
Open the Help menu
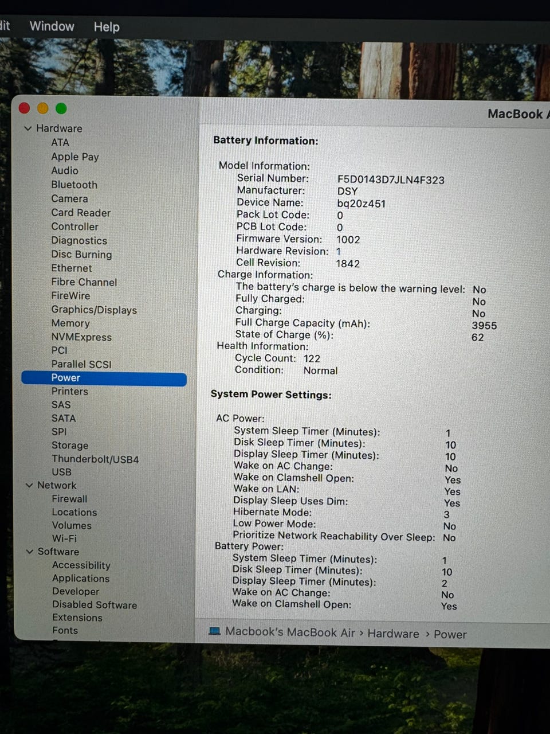(107, 27)
